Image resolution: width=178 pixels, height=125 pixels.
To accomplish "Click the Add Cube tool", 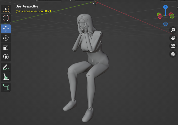I will coord(6,87).
